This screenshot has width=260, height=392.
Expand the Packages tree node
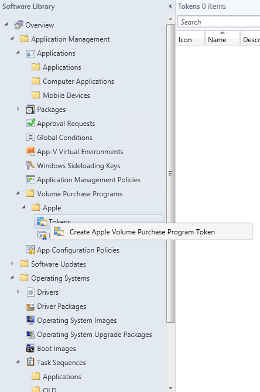[x=18, y=109]
